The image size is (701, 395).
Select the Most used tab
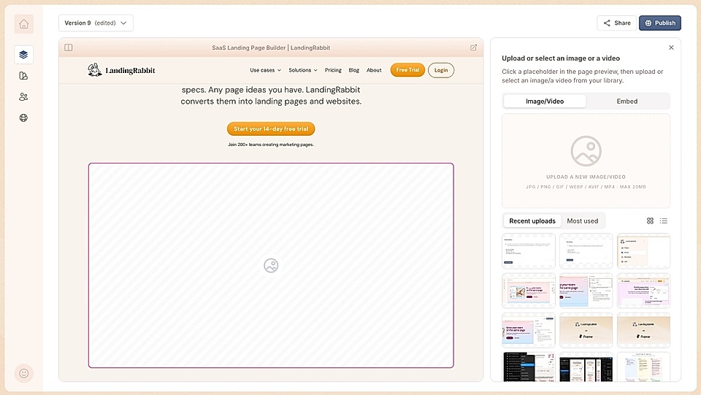coord(582,220)
